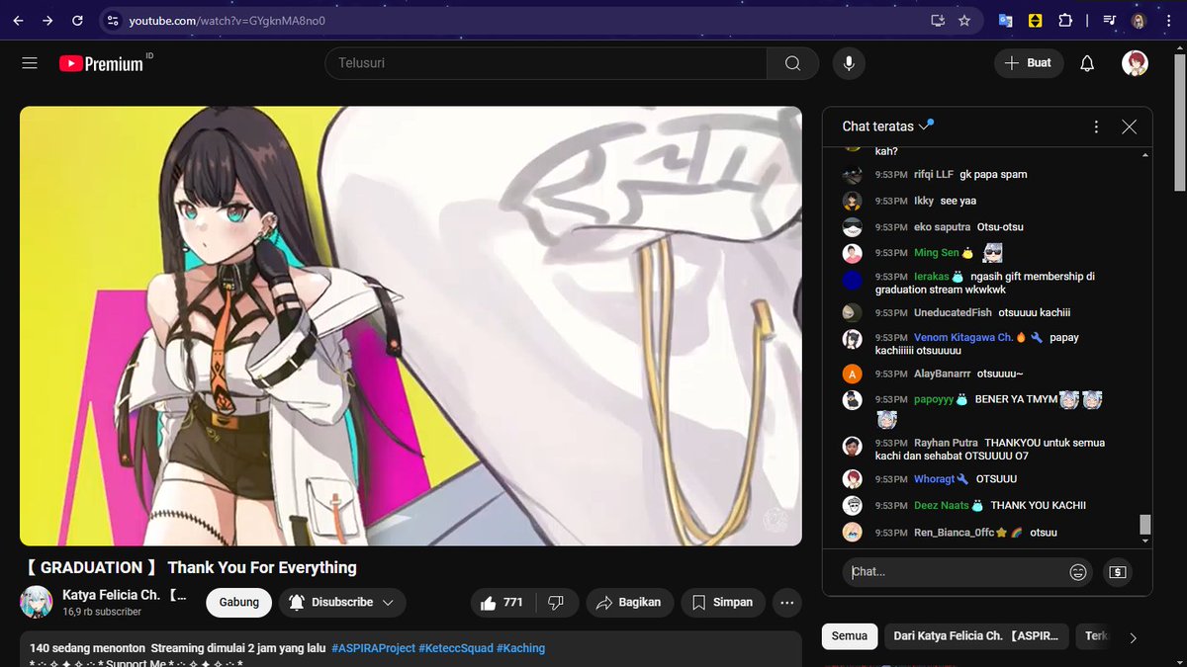
Task: Click the video title text
Action: click(189, 567)
